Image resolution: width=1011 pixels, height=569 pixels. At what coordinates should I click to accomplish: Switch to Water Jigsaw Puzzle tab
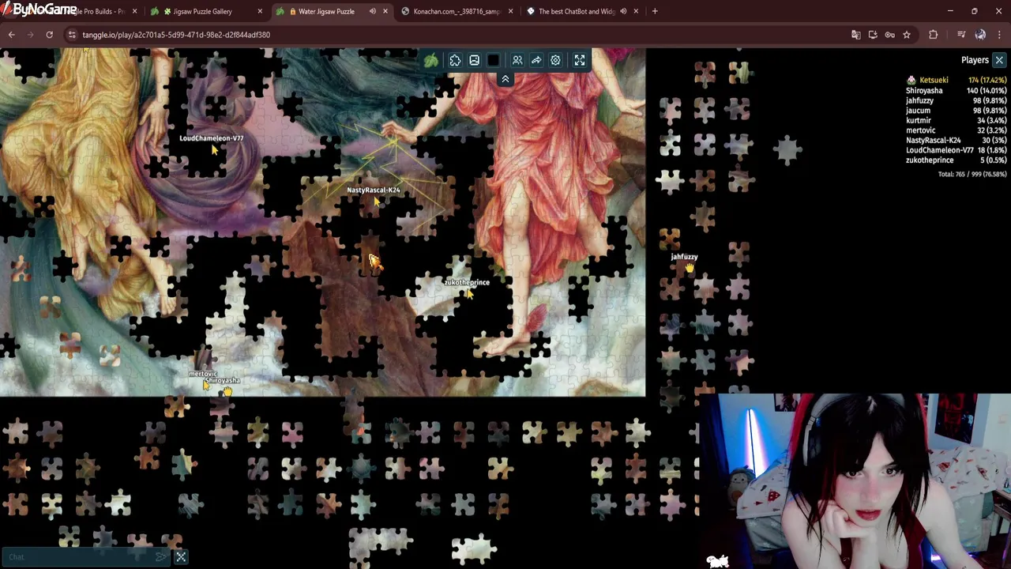point(325,11)
